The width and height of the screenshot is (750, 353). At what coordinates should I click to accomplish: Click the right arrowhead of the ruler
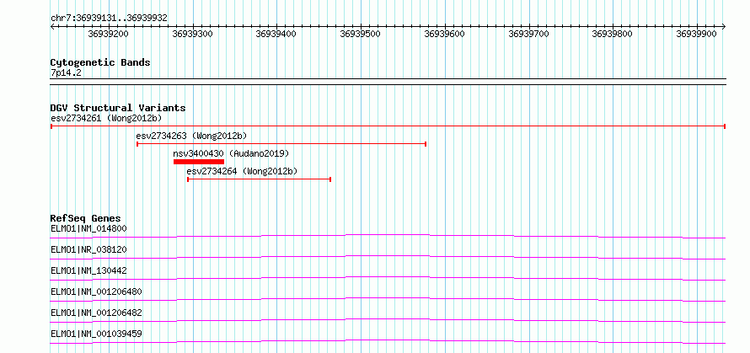724,26
